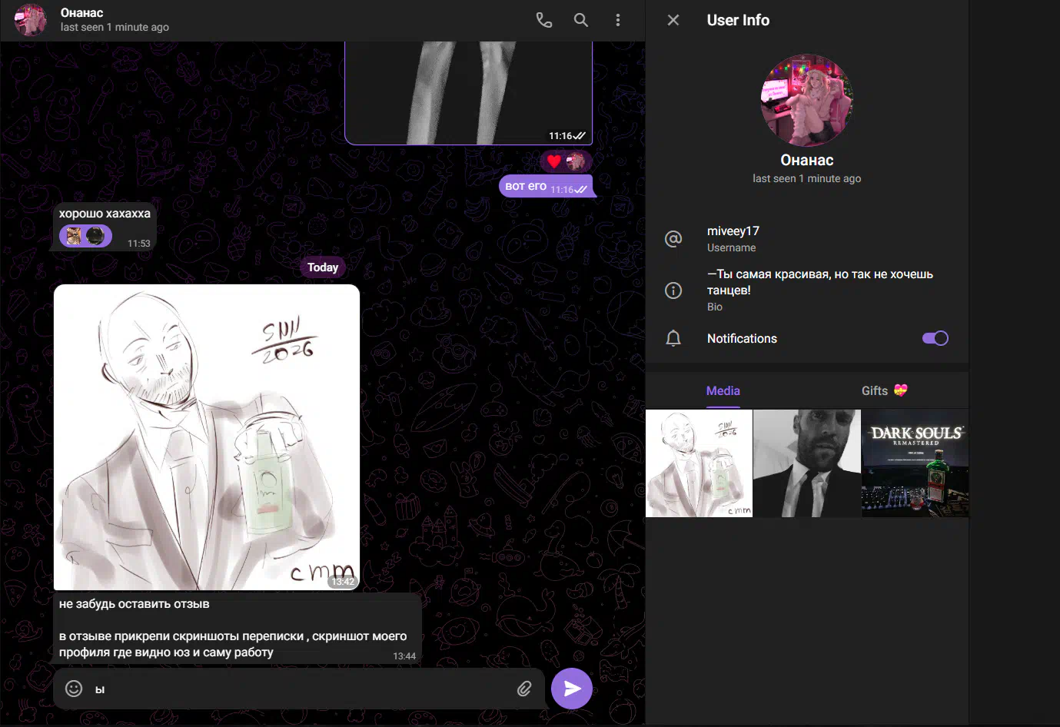This screenshot has height=727, width=1060.
Task: Open search in chat using magnifier icon
Action: tap(581, 20)
